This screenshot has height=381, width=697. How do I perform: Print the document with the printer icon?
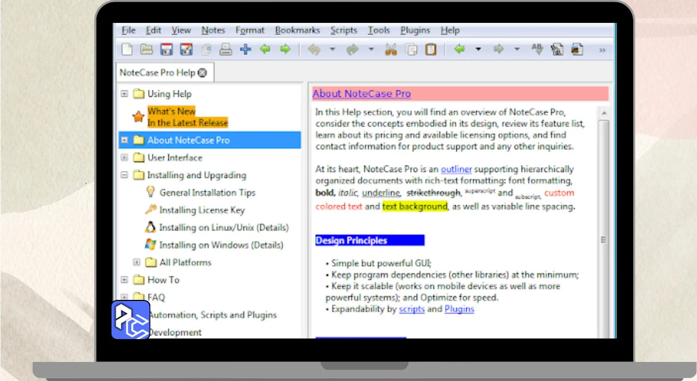click(x=225, y=50)
